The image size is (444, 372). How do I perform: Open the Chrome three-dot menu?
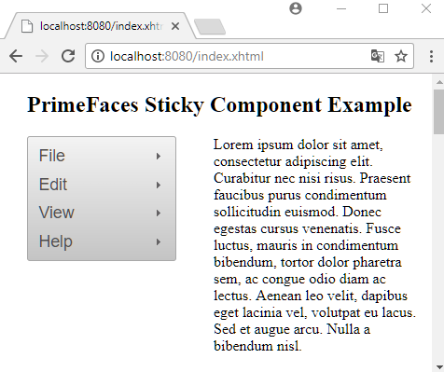point(431,56)
